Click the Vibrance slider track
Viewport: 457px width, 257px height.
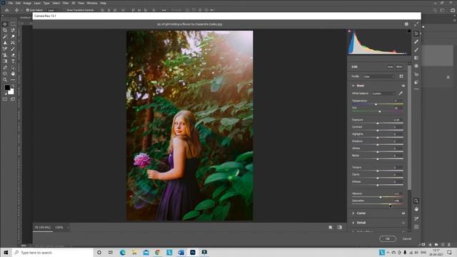click(378, 197)
